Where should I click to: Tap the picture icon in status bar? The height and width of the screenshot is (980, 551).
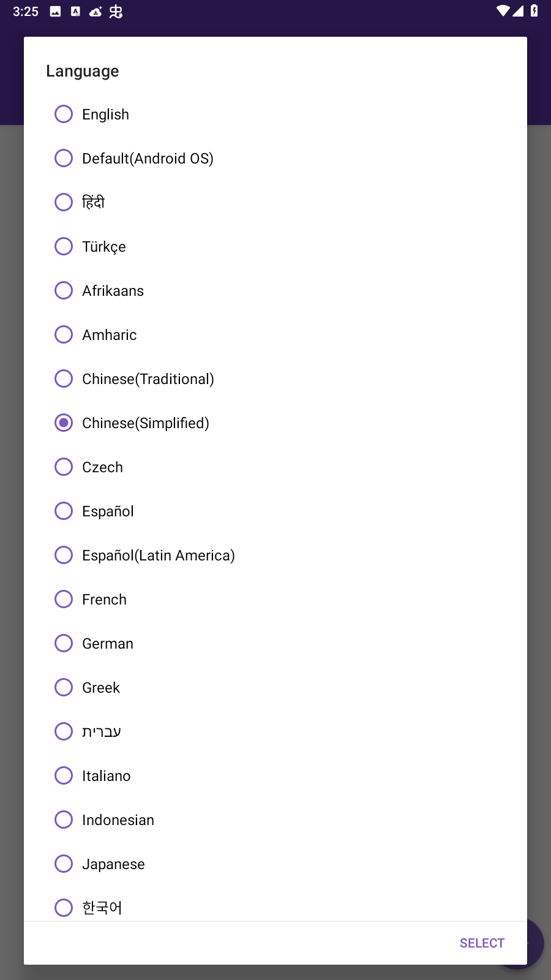pos(55,12)
